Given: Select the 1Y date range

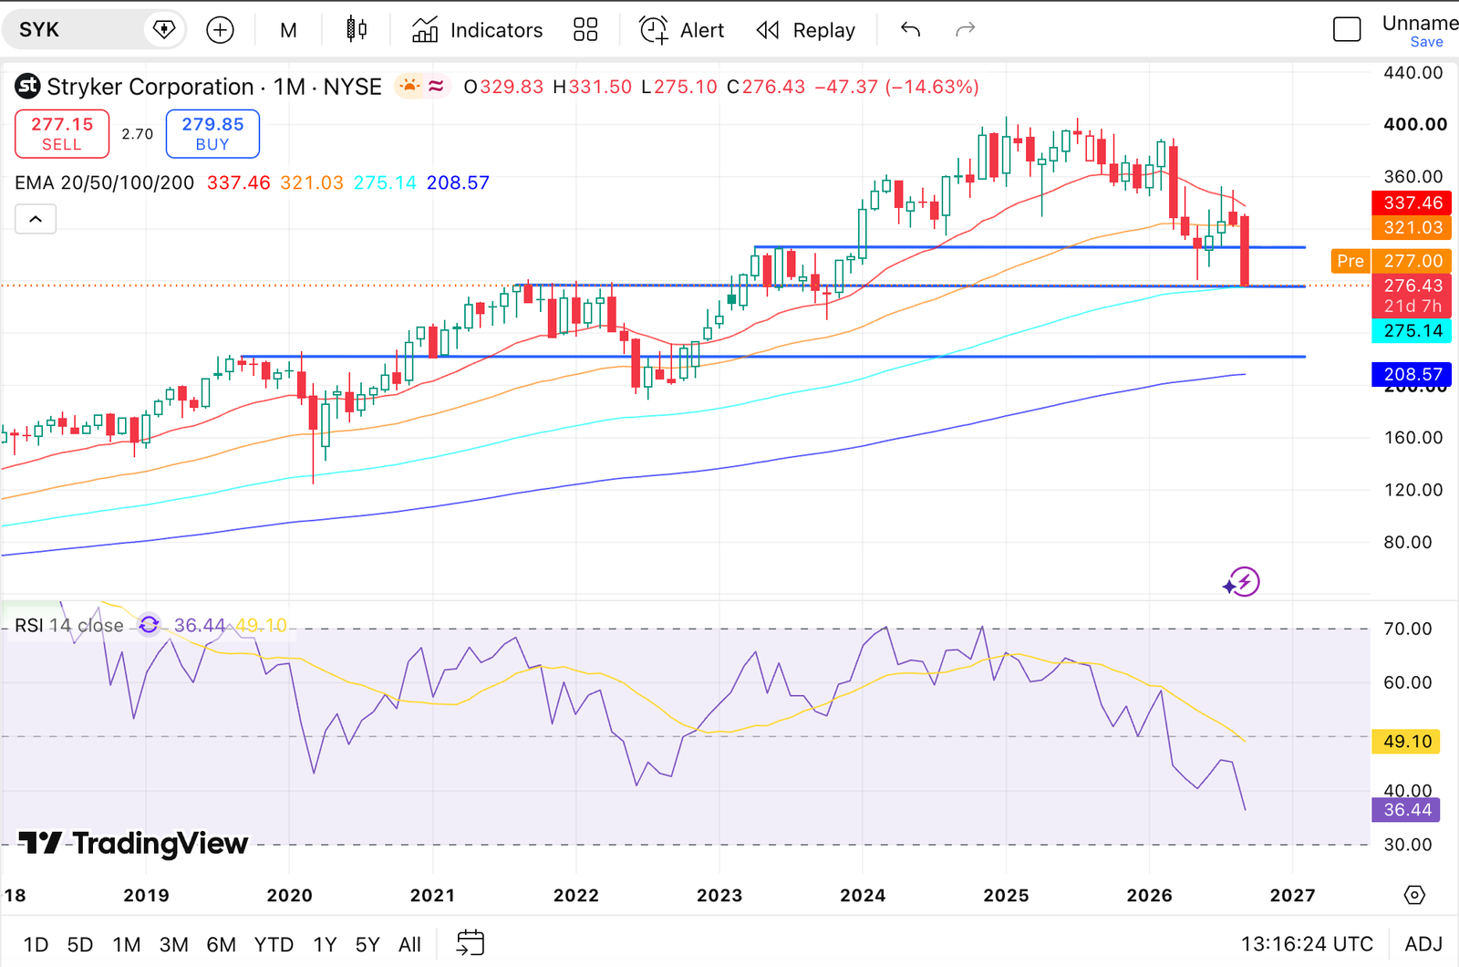Looking at the screenshot, I should coord(325,944).
